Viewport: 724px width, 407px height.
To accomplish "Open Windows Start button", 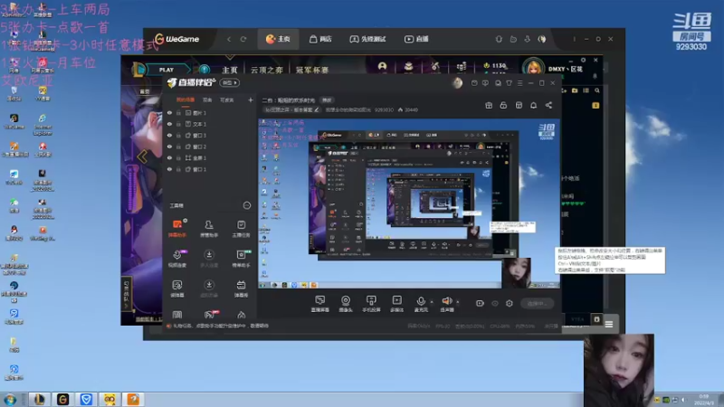I will 10,399.
